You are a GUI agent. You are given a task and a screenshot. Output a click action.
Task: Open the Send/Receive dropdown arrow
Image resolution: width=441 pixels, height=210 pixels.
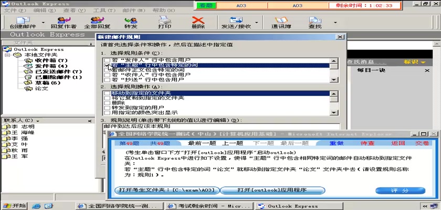pyautogui.click(x=257, y=23)
